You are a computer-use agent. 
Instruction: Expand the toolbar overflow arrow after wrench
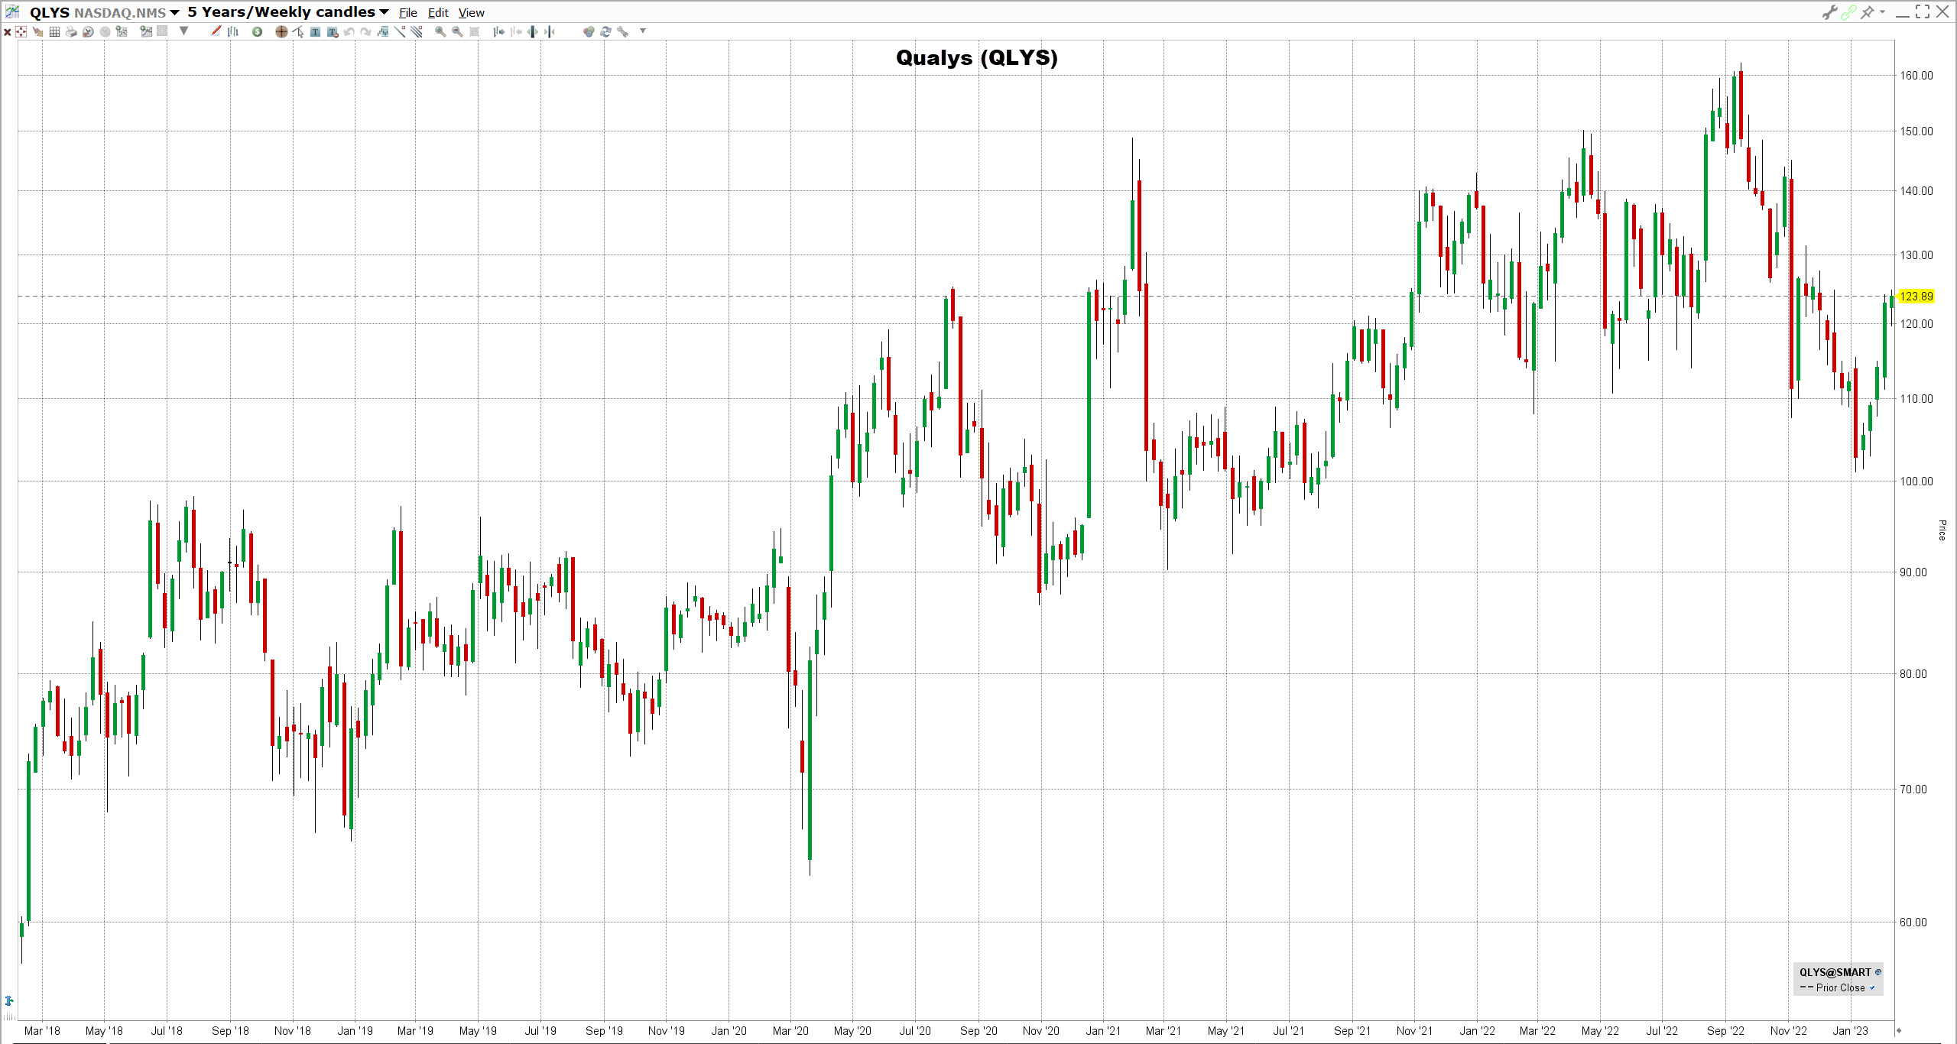pos(643,31)
